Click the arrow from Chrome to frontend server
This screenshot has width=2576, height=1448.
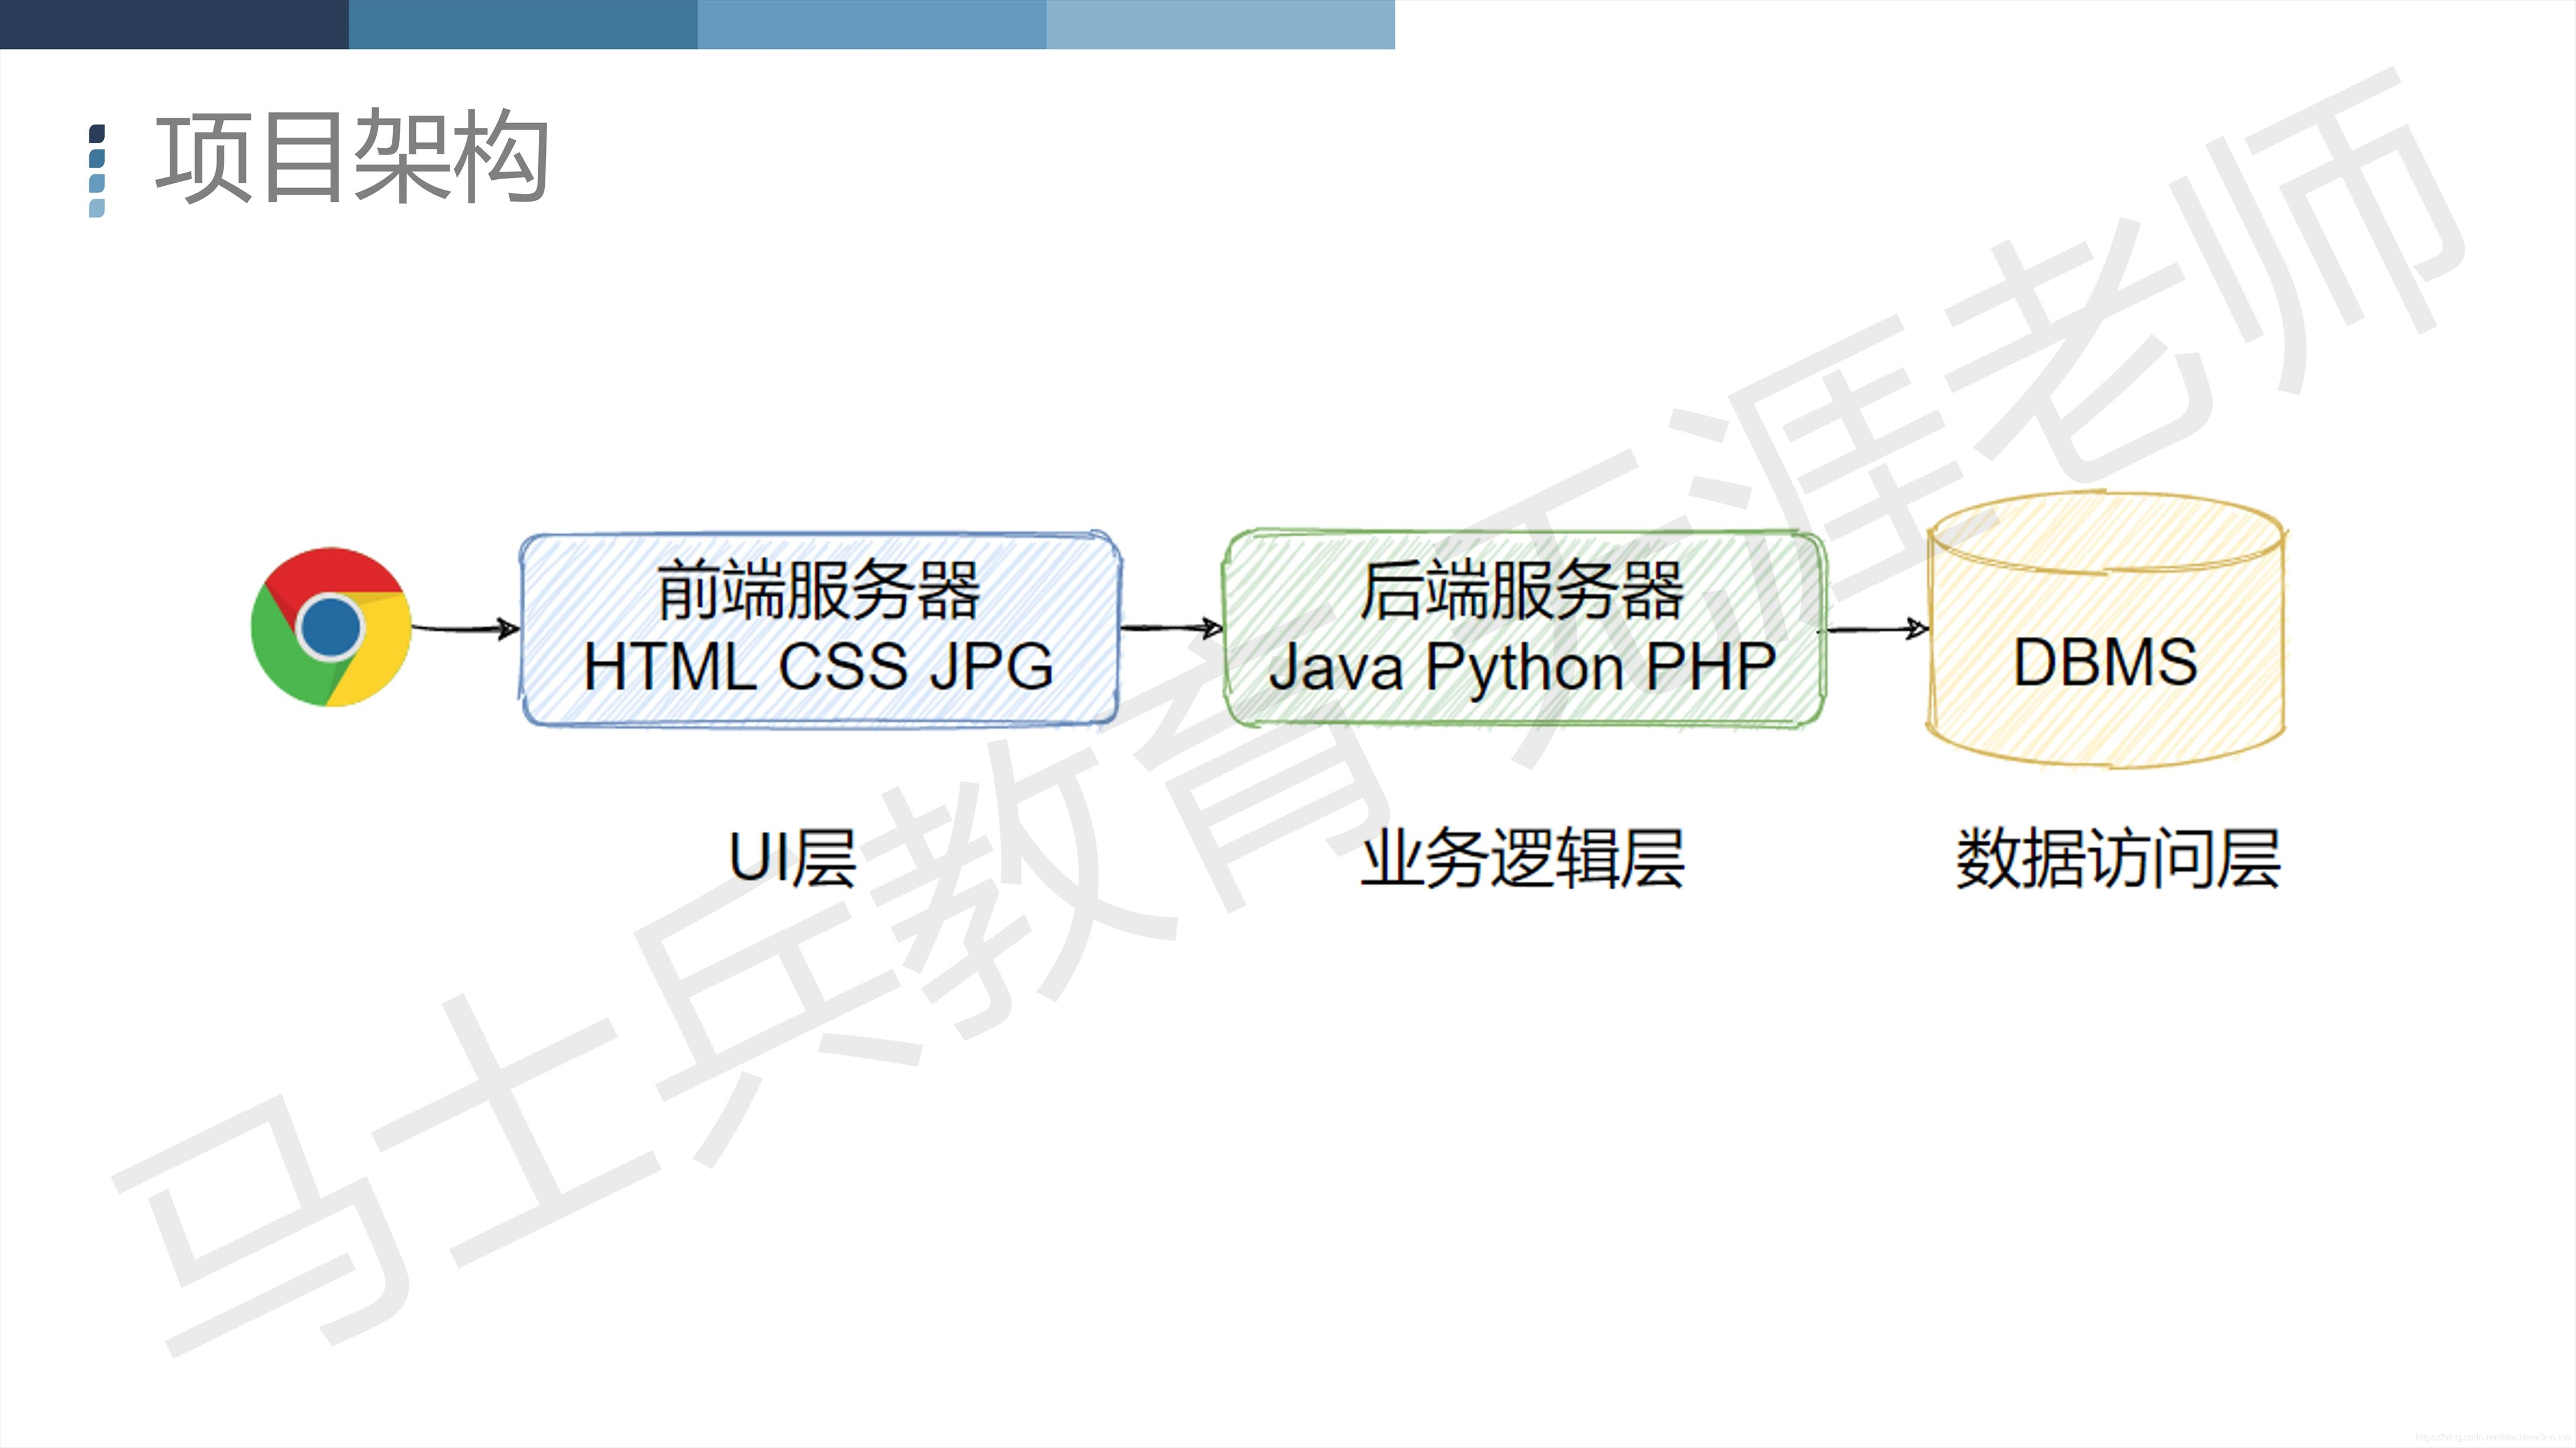point(464,629)
